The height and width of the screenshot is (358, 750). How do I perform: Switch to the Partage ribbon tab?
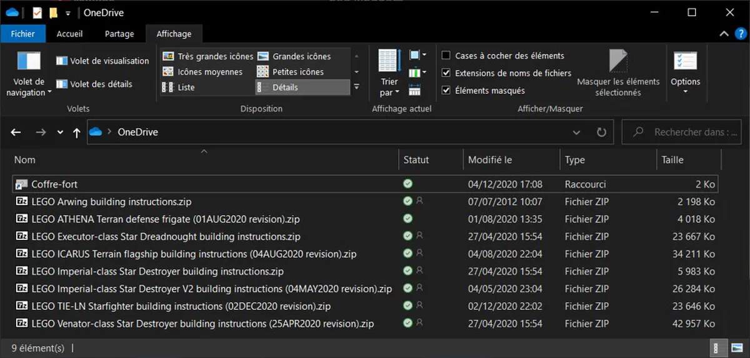point(119,34)
